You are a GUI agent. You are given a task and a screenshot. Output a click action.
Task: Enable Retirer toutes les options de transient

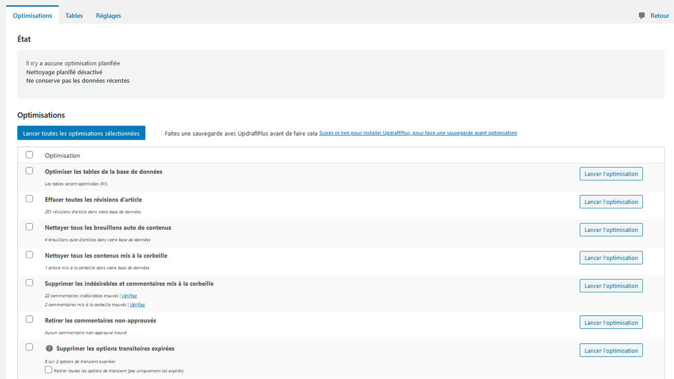[48, 370]
